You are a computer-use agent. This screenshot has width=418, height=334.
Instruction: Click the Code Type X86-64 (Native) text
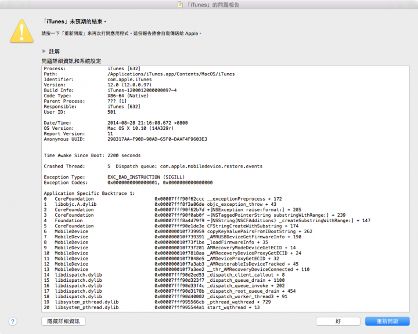coord(128,96)
